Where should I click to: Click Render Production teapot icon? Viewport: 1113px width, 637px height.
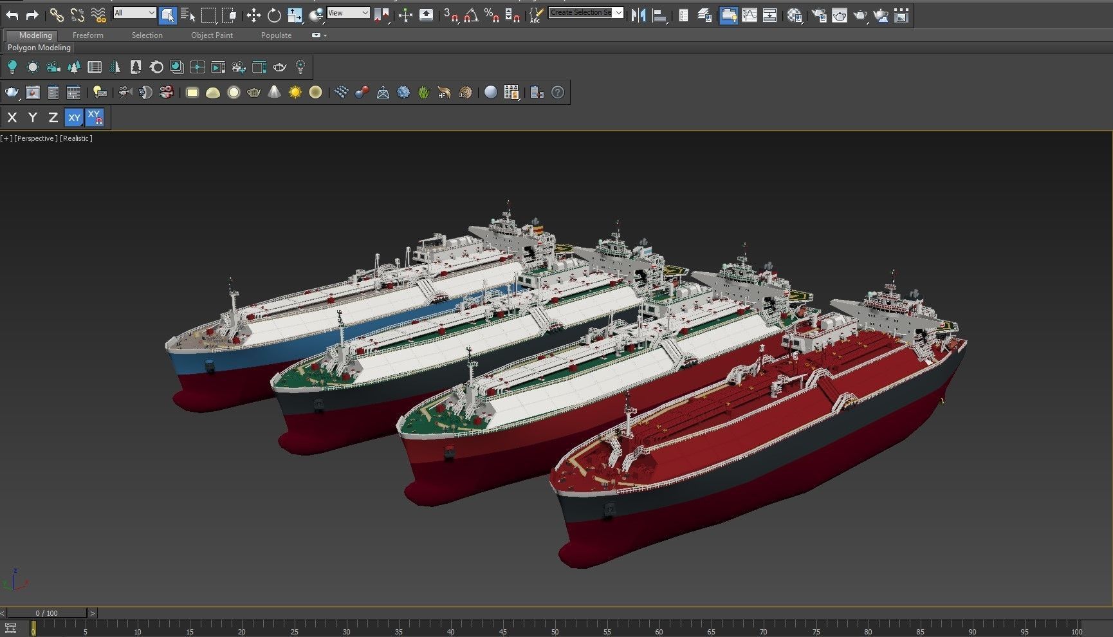[860, 15]
